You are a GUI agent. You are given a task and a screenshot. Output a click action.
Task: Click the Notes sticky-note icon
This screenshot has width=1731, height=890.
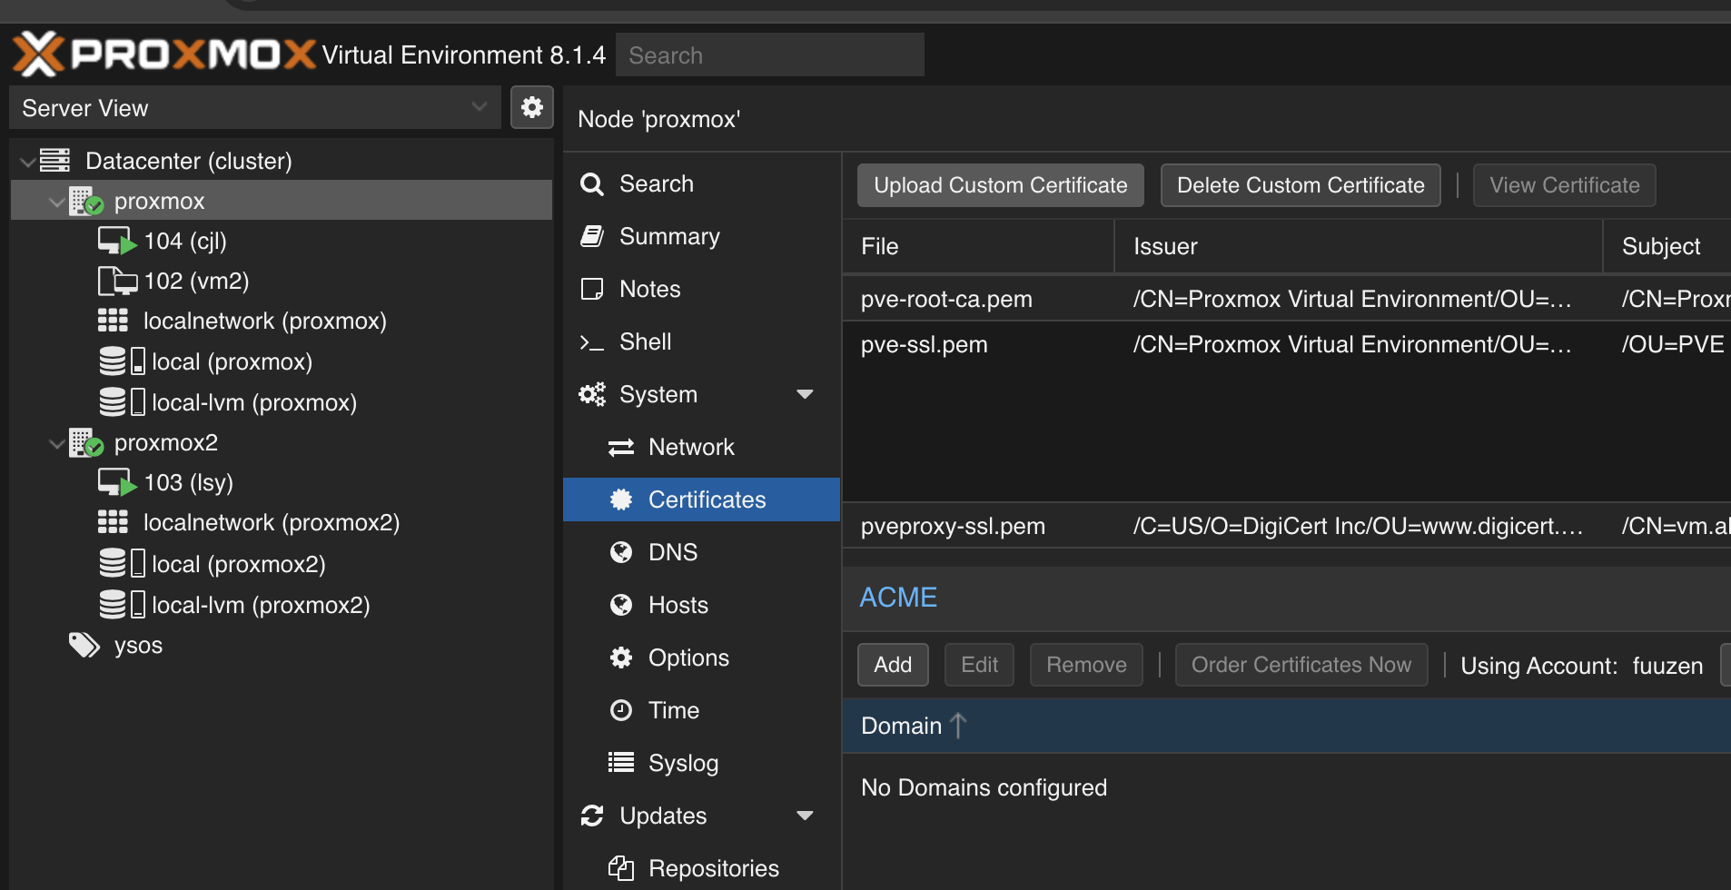pos(592,290)
